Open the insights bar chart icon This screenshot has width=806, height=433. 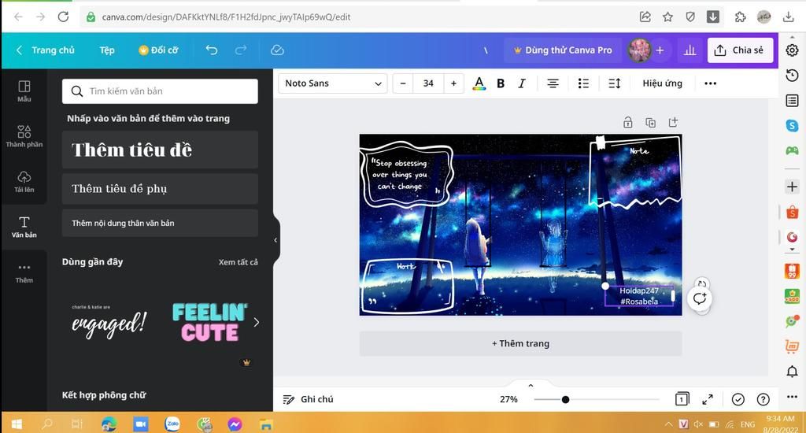(x=690, y=50)
